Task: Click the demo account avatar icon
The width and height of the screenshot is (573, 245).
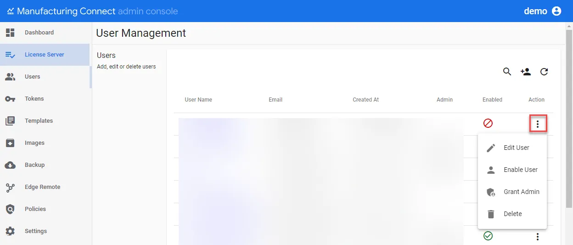Action: 556,11
